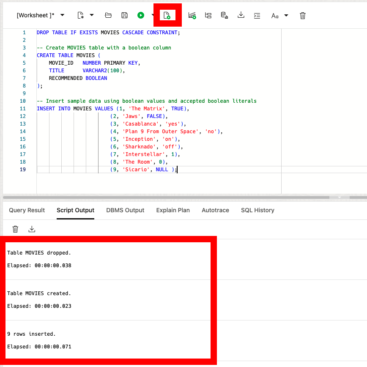Click the database icon in the toolbar
The image size is (367, 367).
pyautogui.click(x=225, y=16)
